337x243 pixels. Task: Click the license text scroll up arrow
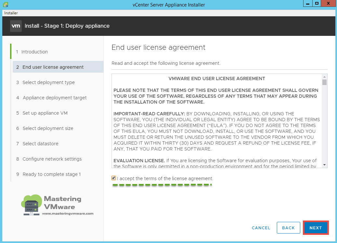324,77
